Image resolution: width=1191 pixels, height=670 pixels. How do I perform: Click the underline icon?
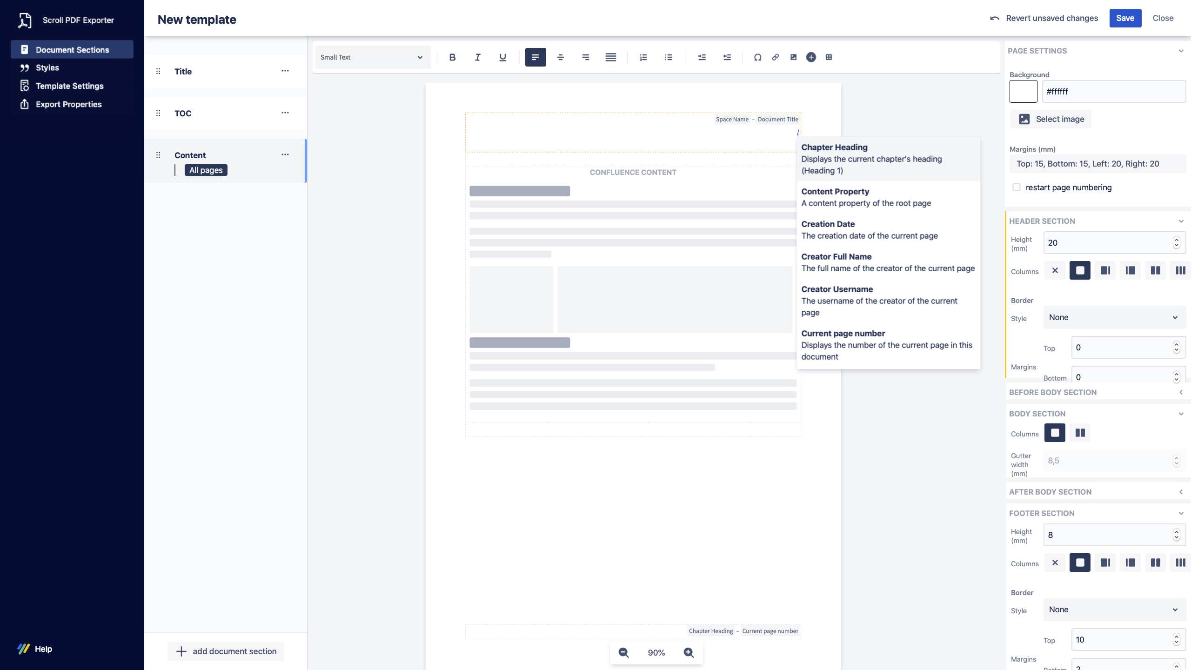(502, 57)
